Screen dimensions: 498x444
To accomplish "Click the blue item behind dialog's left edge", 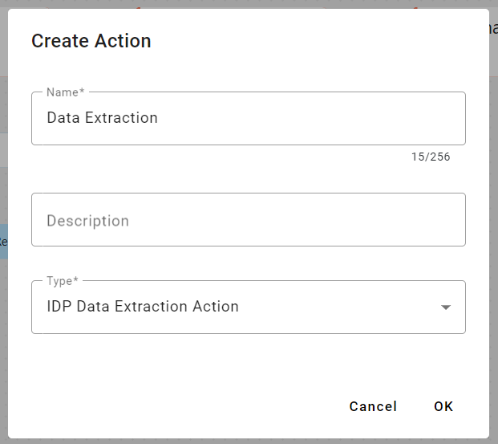I will tap(3, 241).
